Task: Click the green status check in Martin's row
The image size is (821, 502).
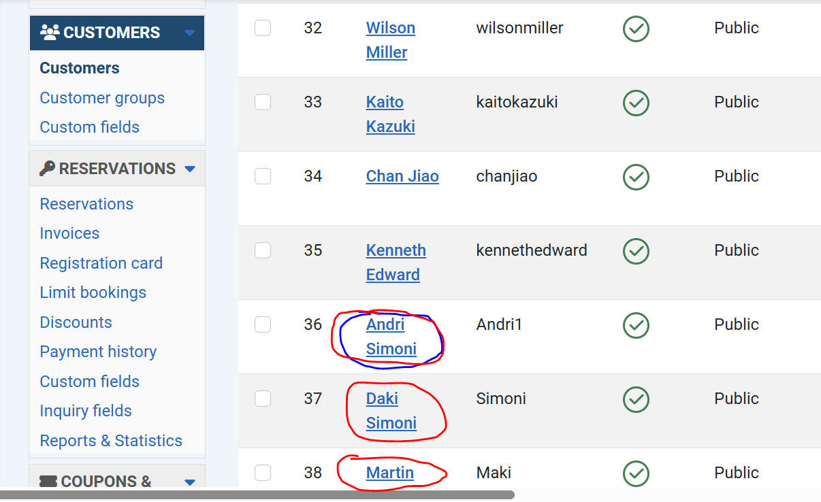Action: [636, 473]
